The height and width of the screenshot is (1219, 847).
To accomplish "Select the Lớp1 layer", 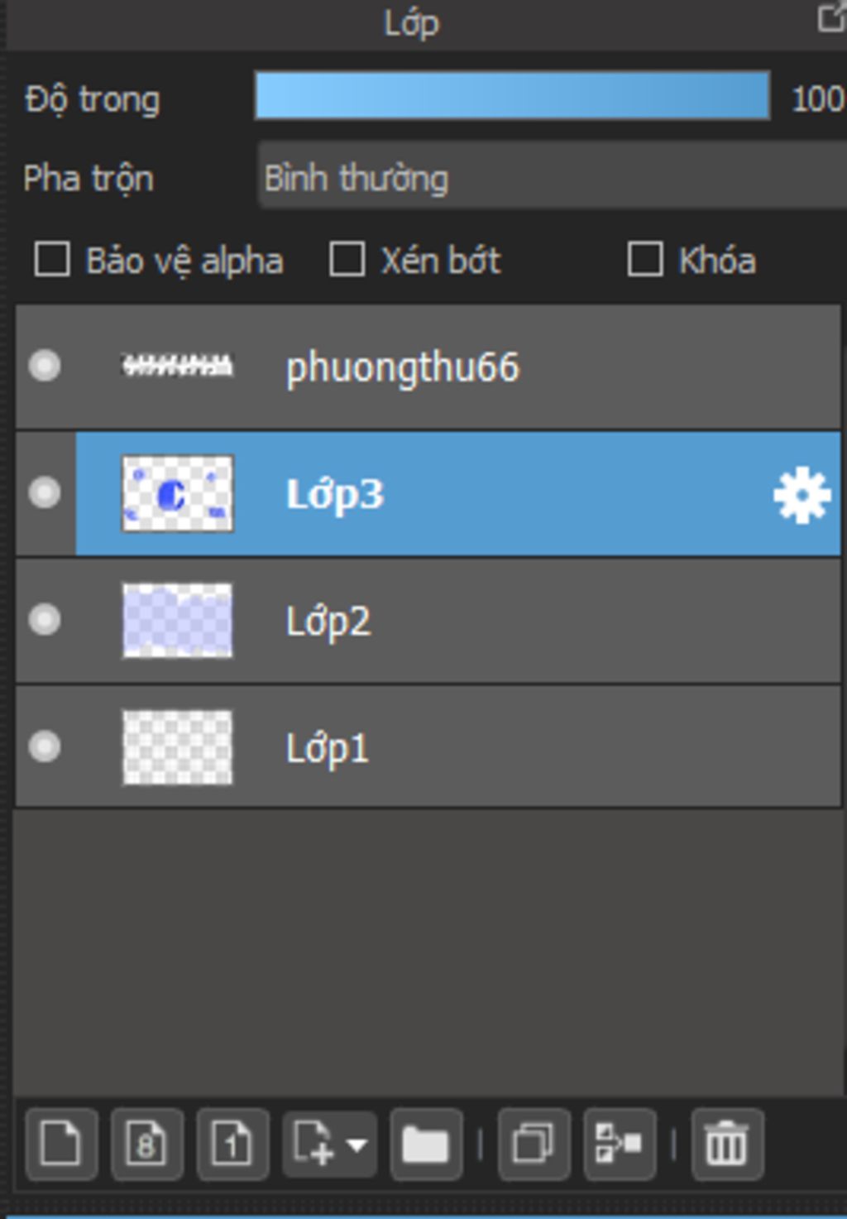I will click(428, 747).
